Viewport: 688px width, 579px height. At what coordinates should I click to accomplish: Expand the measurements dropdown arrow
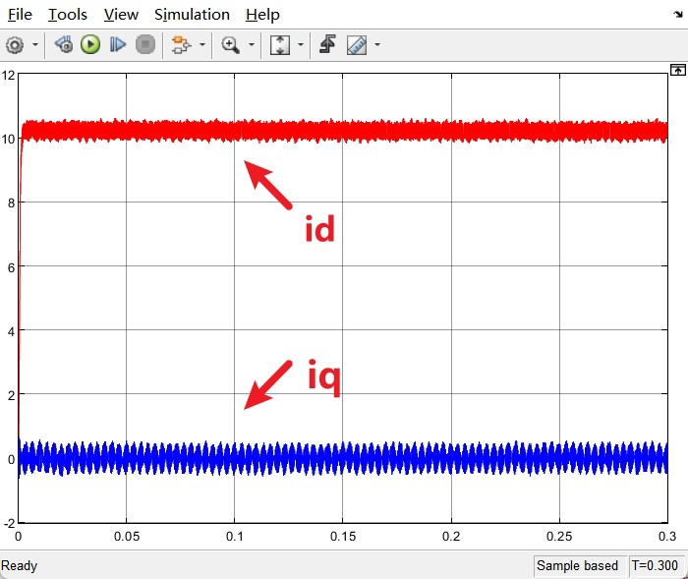tap(376, 45)
